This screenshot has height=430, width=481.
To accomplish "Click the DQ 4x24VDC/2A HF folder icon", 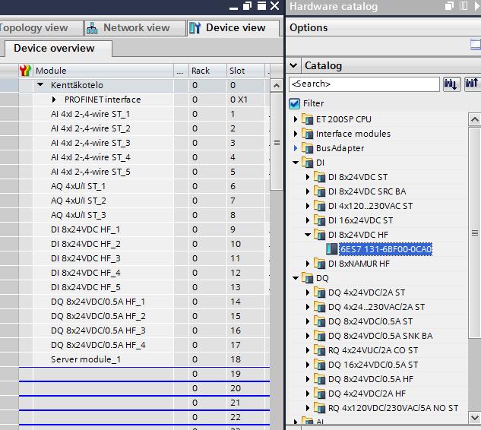I will point(320,394).
